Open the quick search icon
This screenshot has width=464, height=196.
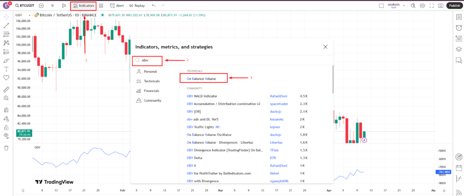pyautogui.click(x=413, y=5)
